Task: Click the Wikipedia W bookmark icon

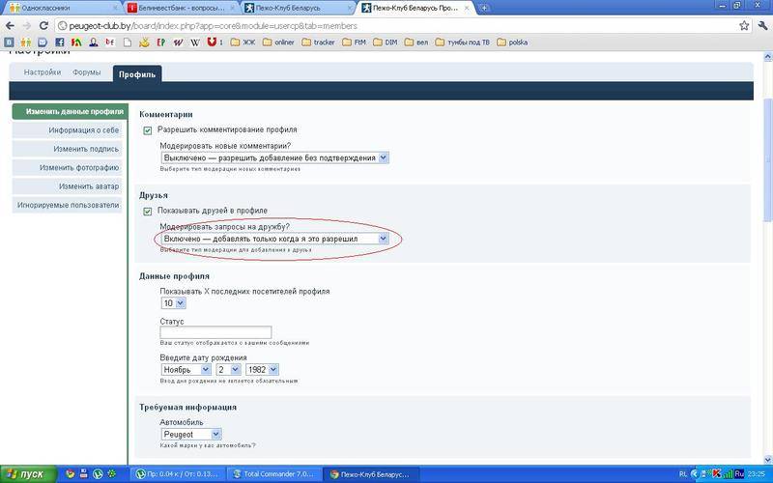Action: point(194,43)
